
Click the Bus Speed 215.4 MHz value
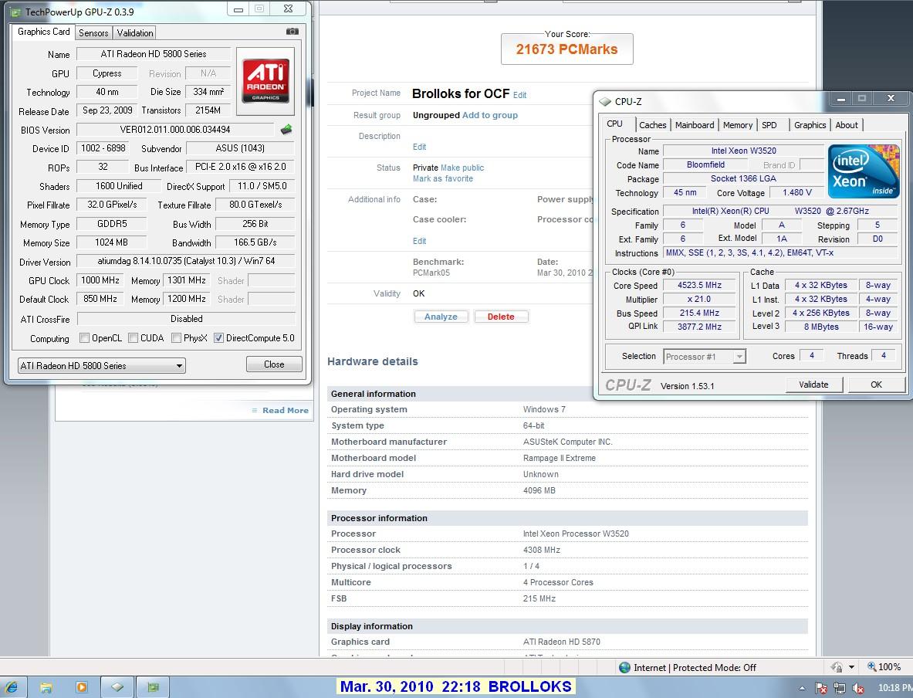point(699,313)
